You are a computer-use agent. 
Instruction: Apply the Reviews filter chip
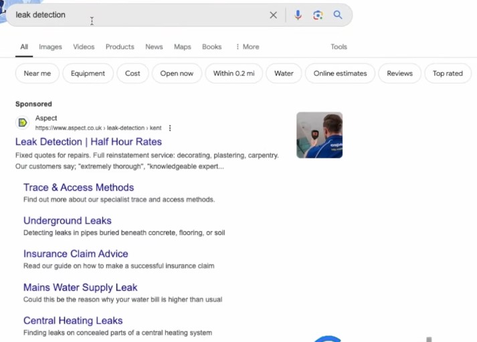tap(400, 74)
